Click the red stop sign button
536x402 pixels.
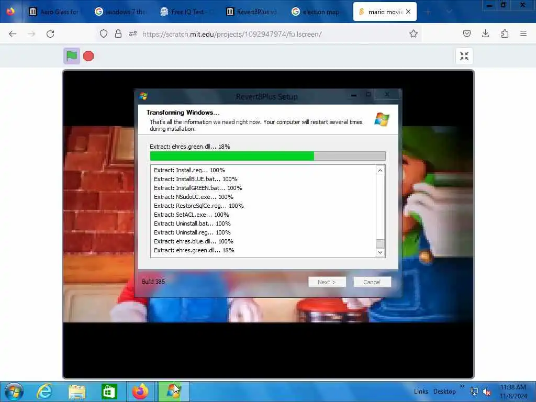pyautogui.click(x=88, y=56)
